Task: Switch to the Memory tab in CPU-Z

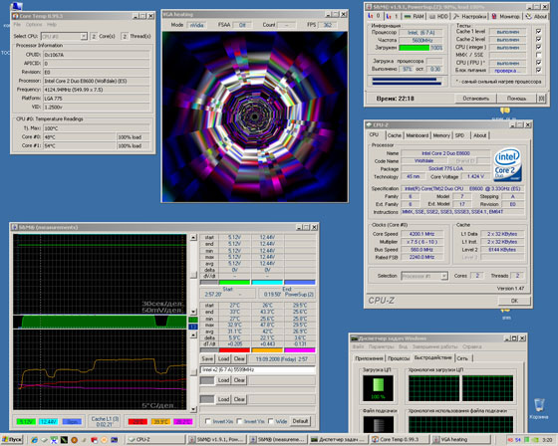Action: click(441, 135)
